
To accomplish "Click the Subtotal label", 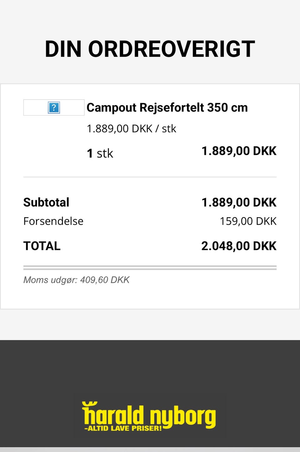I will (x=46, y=203).
